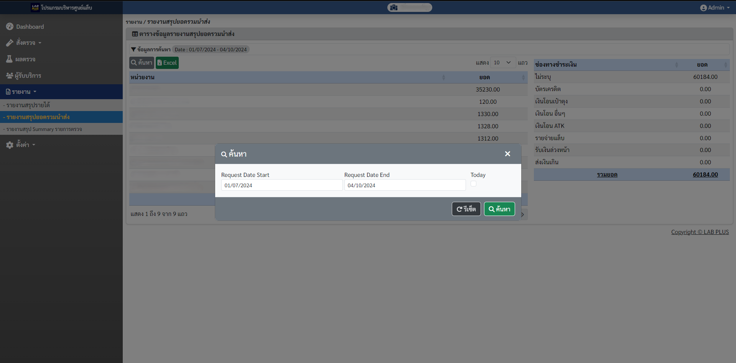Open รายงานสรุป Summary รายการตรวจ page
Image resolution: width=736 pixels, height=363 pixels.
tap(44, 129)
